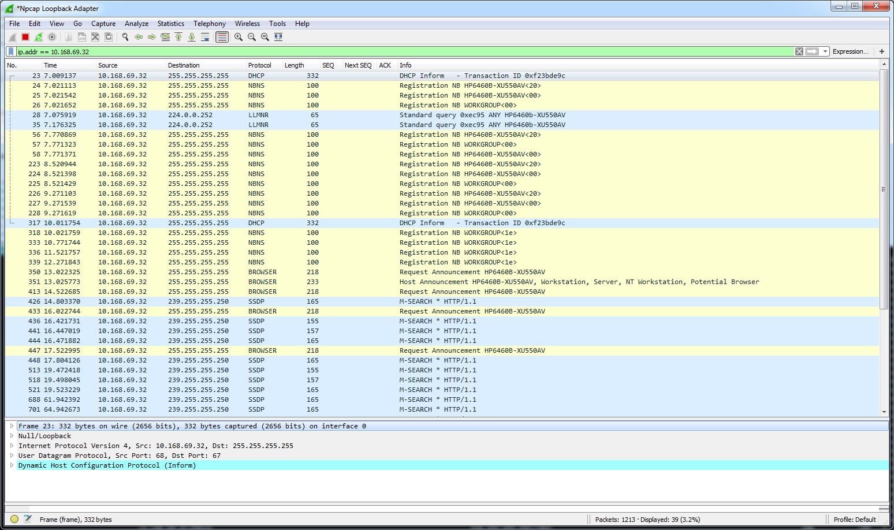Select packet 317 DHCP Inform row
This screenshot has height=530, width=894.
click(x=442, y=223)
